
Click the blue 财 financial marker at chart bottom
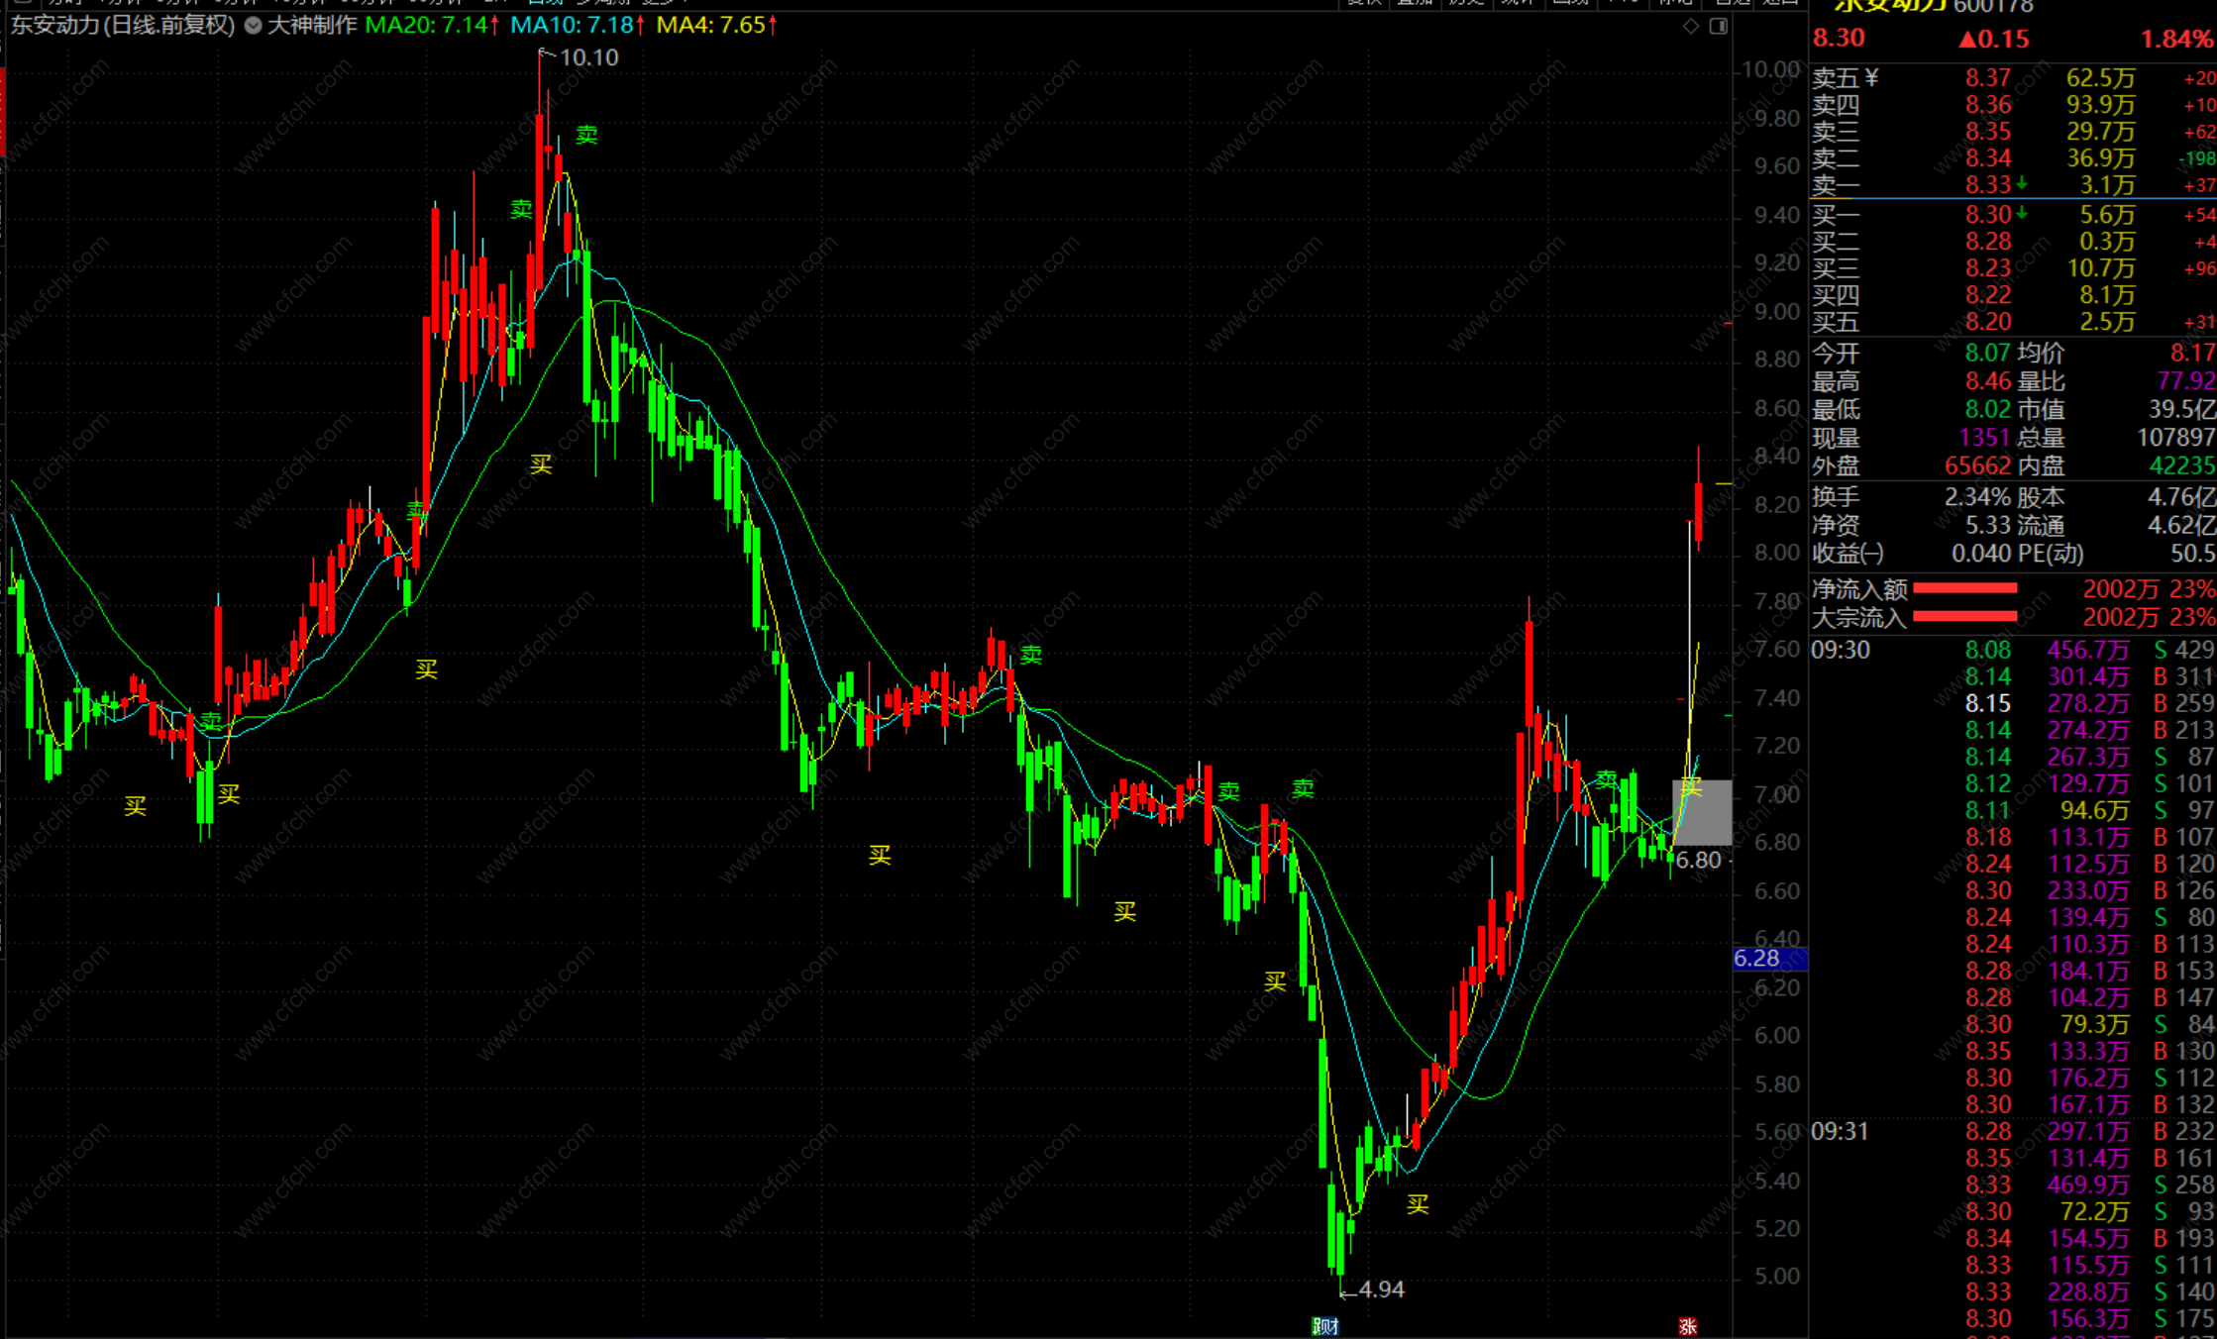(1331, 1326)
